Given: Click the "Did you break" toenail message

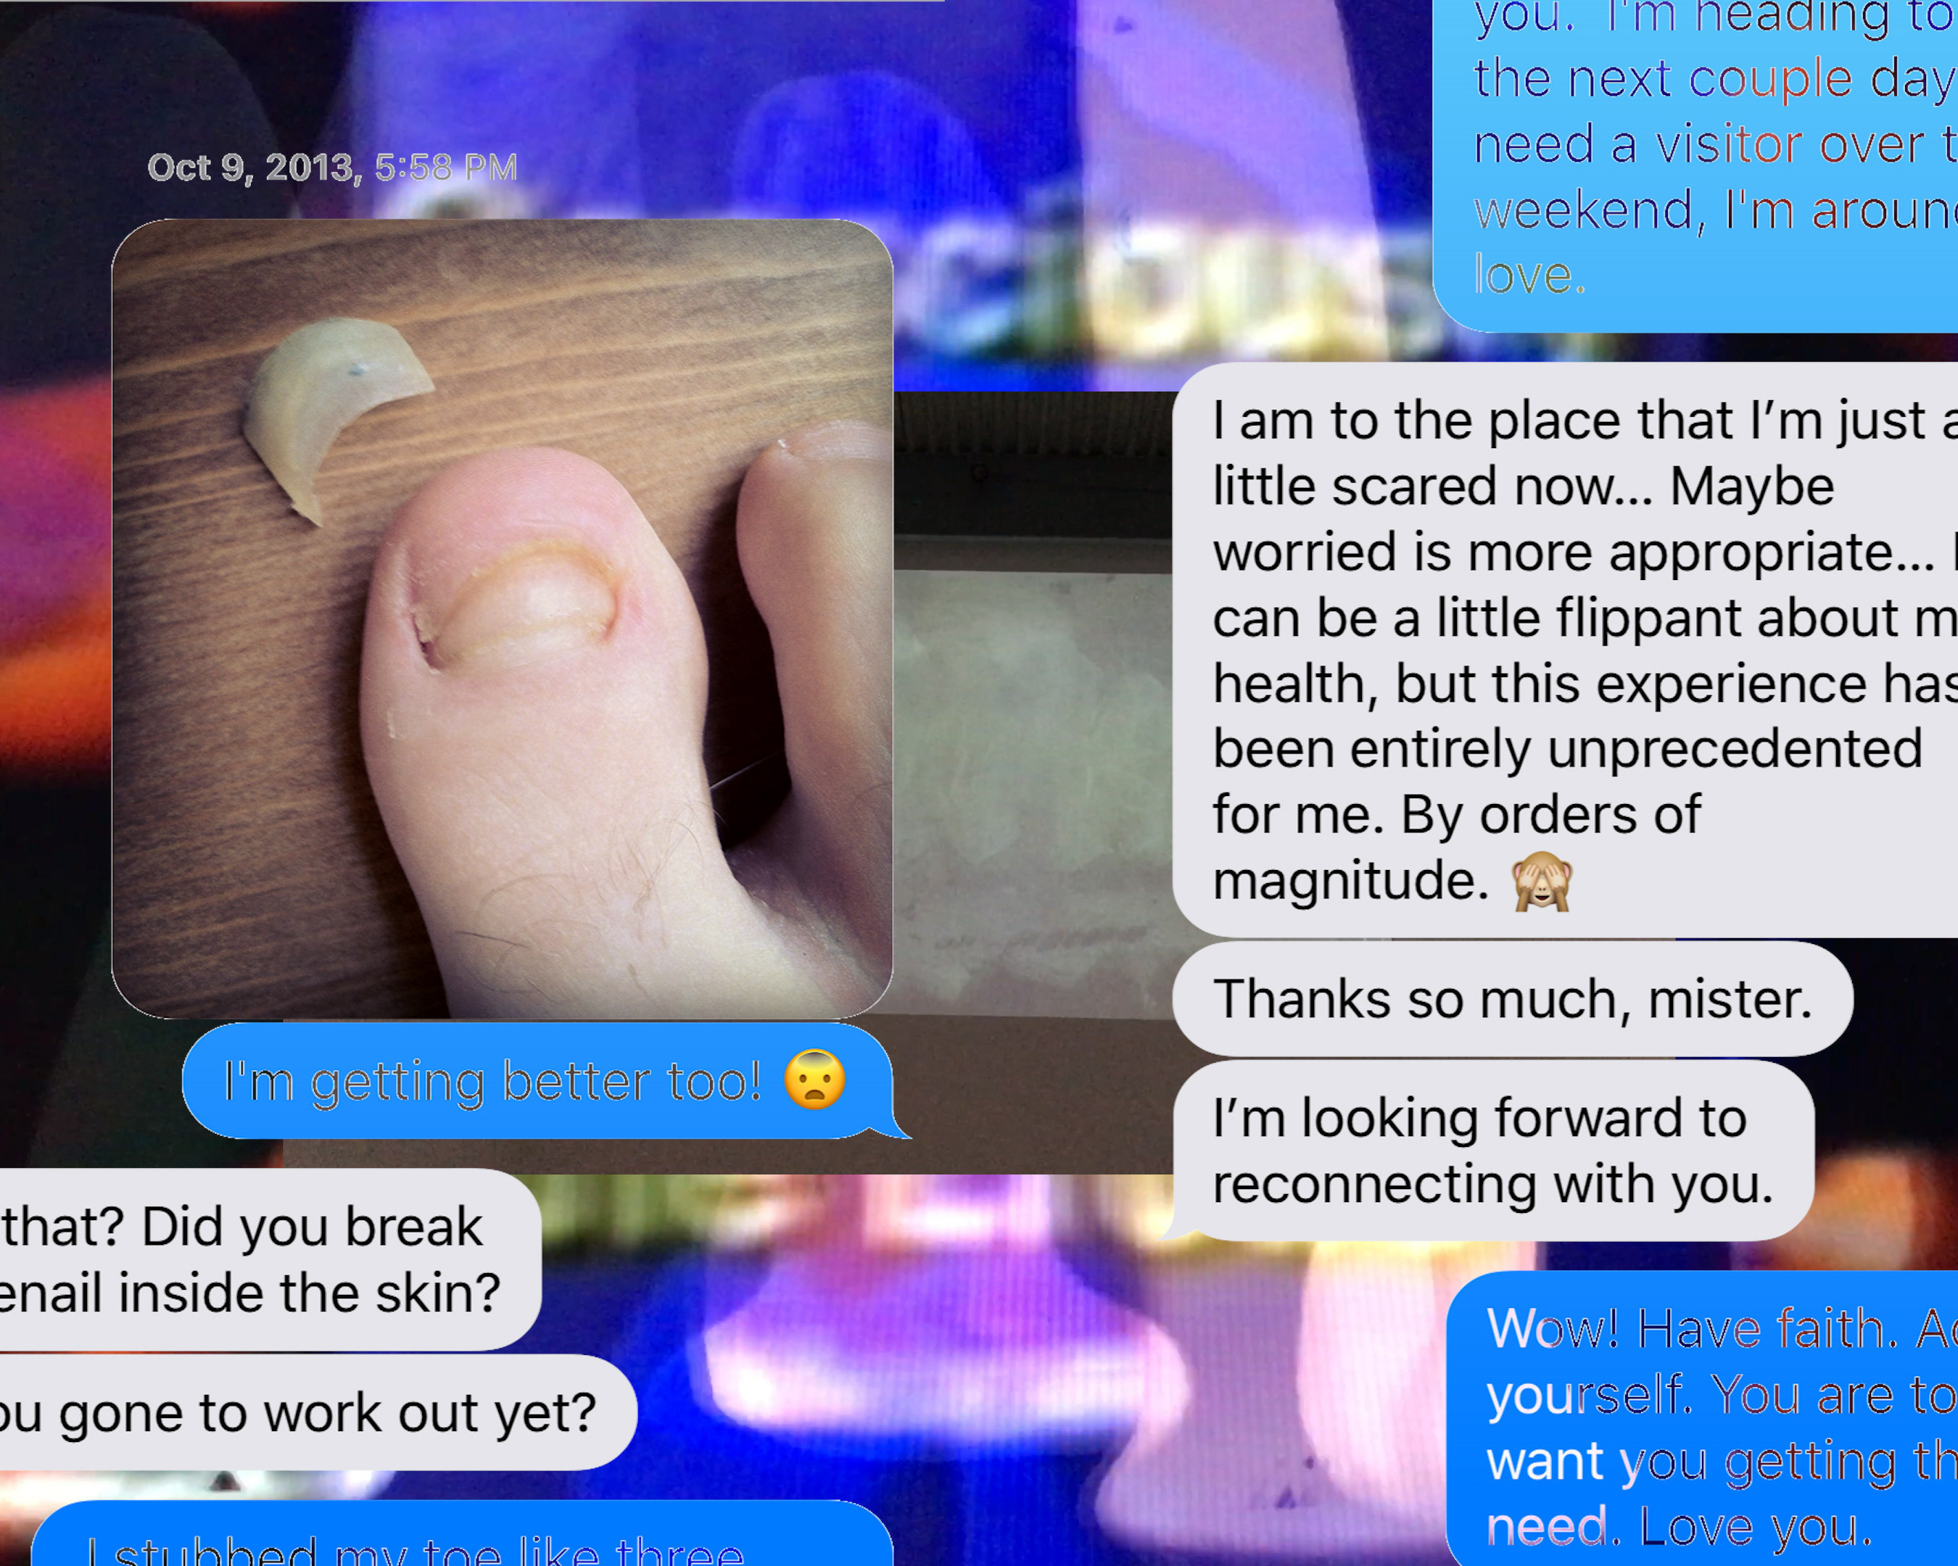Looking at the screenshot, I should [x=270, y=1259].
